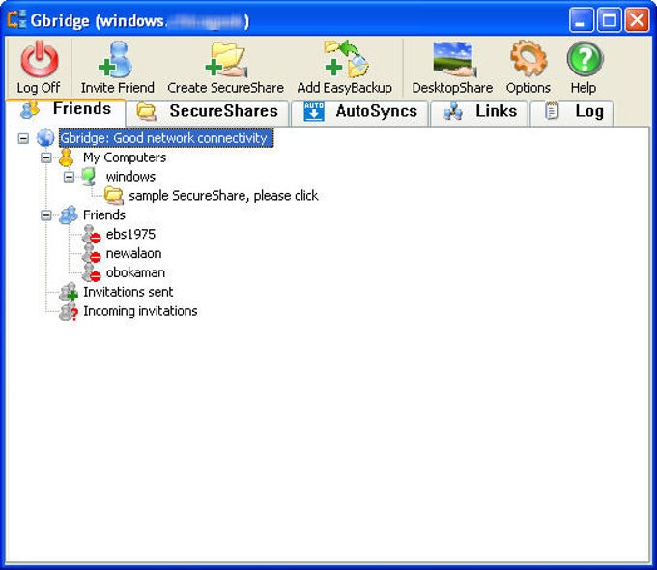Viewport: 657px width, 570px height.
Task: Click the 'Options' toolbar label
Action: [x=528, y=88]
